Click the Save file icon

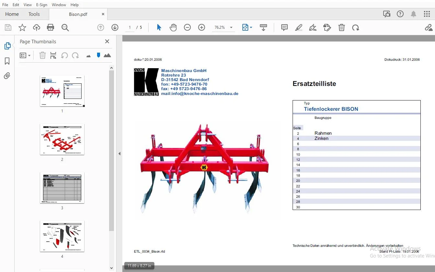click(x=8, y=28)
